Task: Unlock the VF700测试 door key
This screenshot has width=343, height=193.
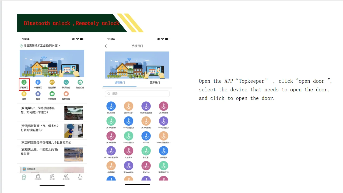Action: (x=163, y=106)
